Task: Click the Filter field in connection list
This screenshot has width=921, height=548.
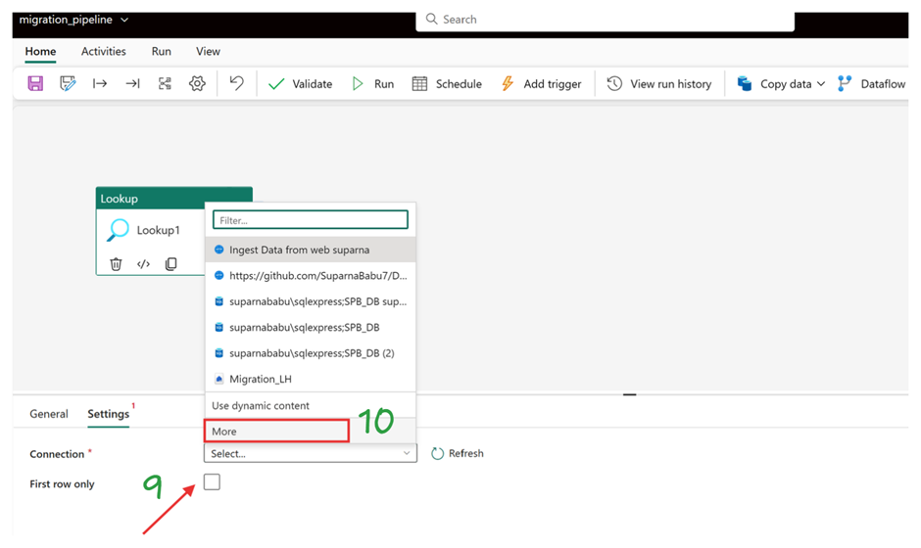Action: [x=311, y=220]
